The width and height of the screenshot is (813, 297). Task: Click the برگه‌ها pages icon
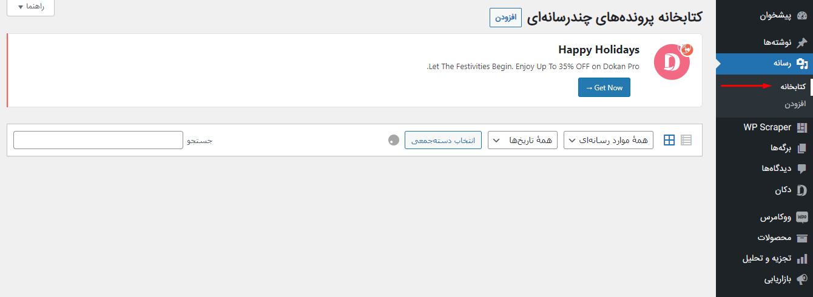tap(801, 148)
